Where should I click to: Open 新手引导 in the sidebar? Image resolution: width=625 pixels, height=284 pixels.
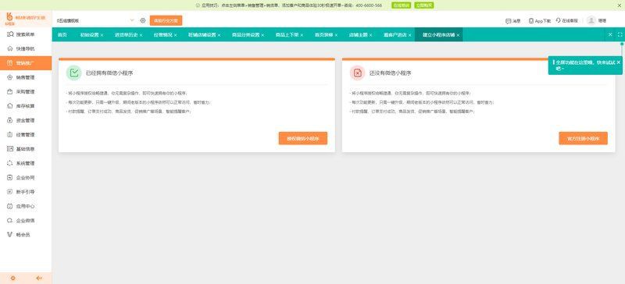coord(26,192)
